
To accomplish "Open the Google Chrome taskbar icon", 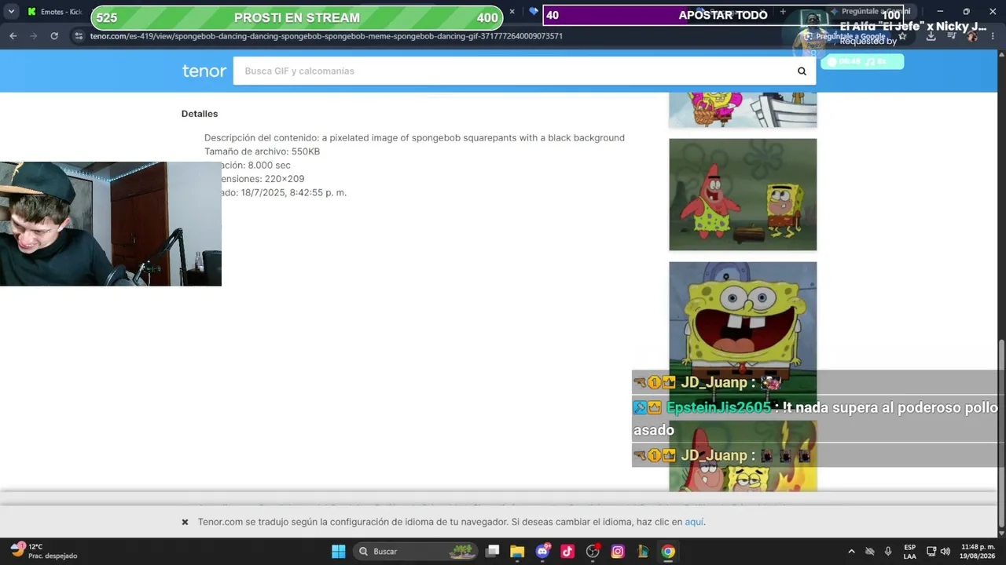I will point(668,552).
